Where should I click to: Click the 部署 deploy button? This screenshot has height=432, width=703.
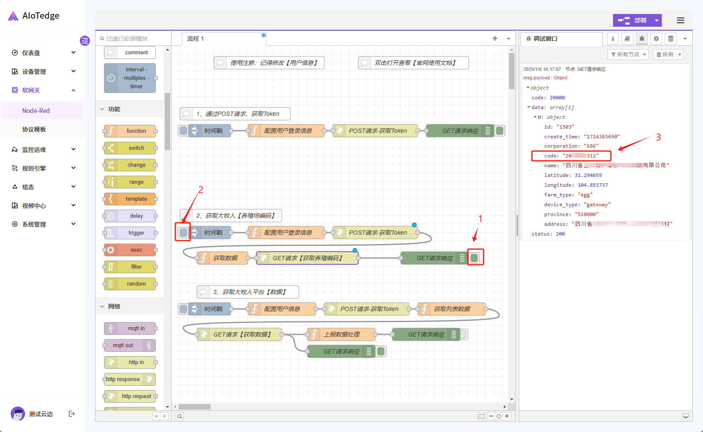point(632,20)
